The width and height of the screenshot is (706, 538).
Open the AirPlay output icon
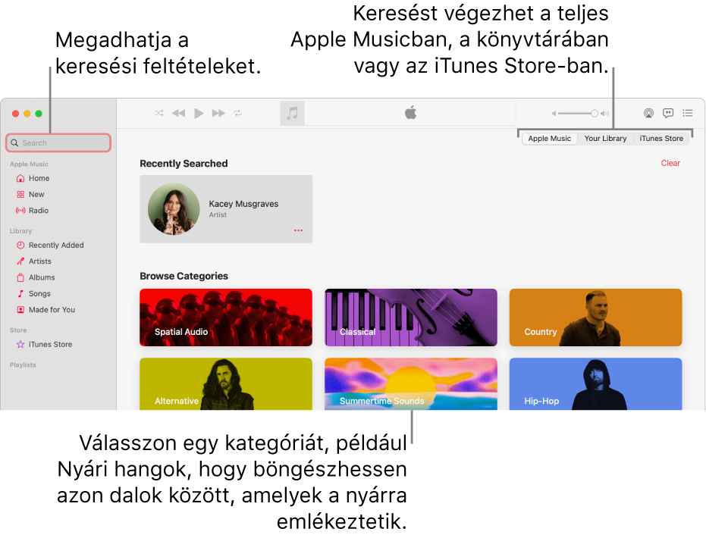pyautogui.click(x=648, y=113)
